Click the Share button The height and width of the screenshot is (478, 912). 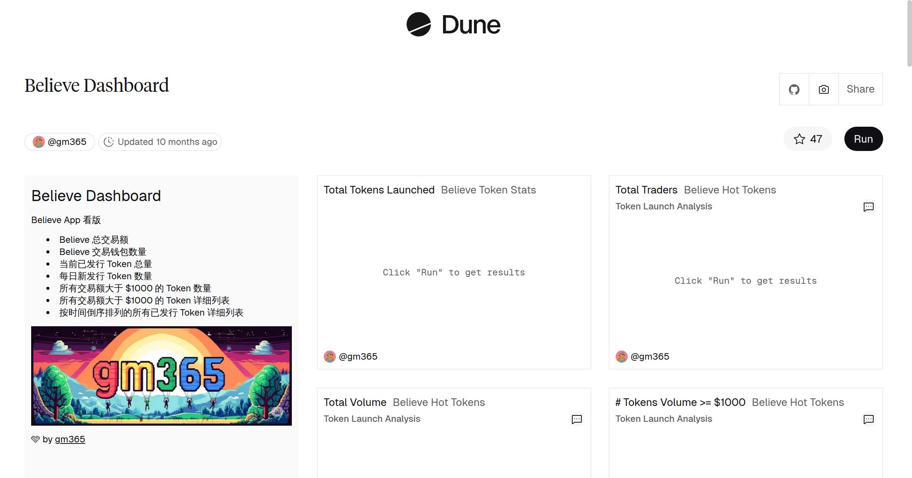pos(860,89)
